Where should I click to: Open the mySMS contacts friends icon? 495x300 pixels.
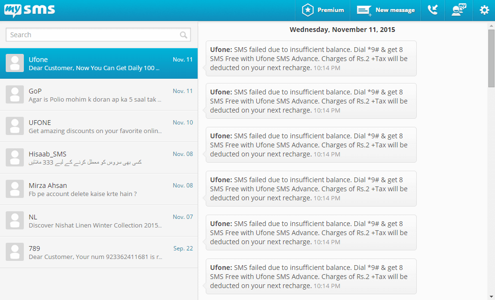coord(459,10)
